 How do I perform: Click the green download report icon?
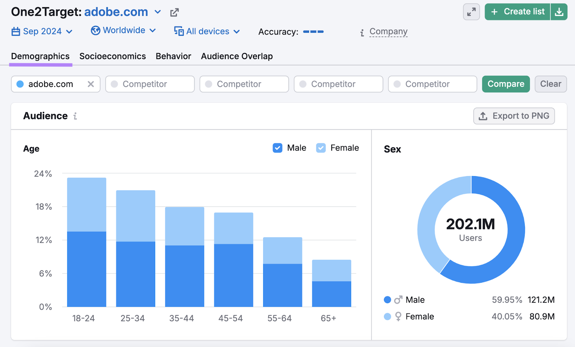[x=559, y=11]
